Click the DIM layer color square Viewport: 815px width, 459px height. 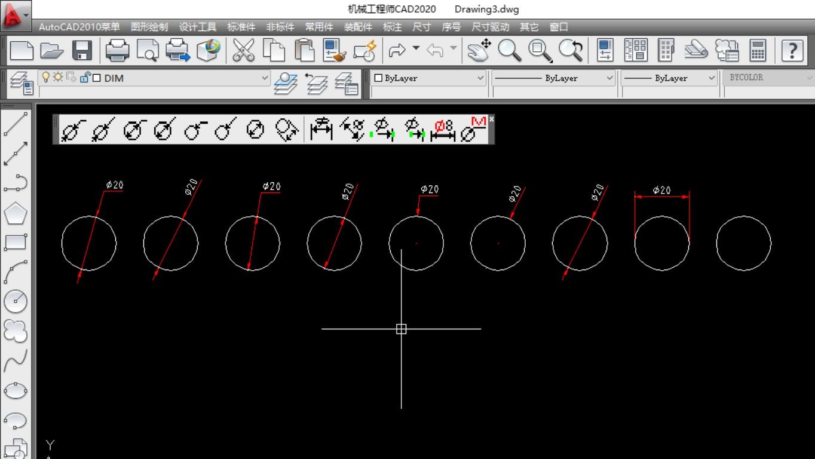click(x=96, y=78)
